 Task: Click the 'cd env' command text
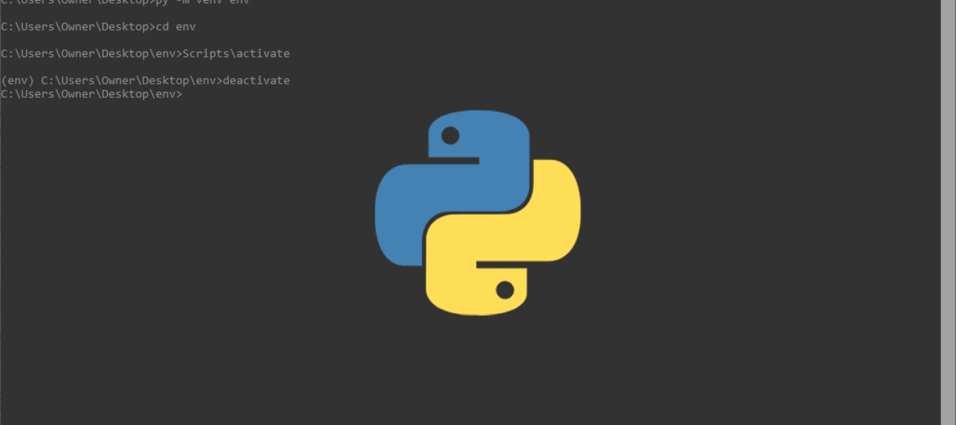click(176, 27)
